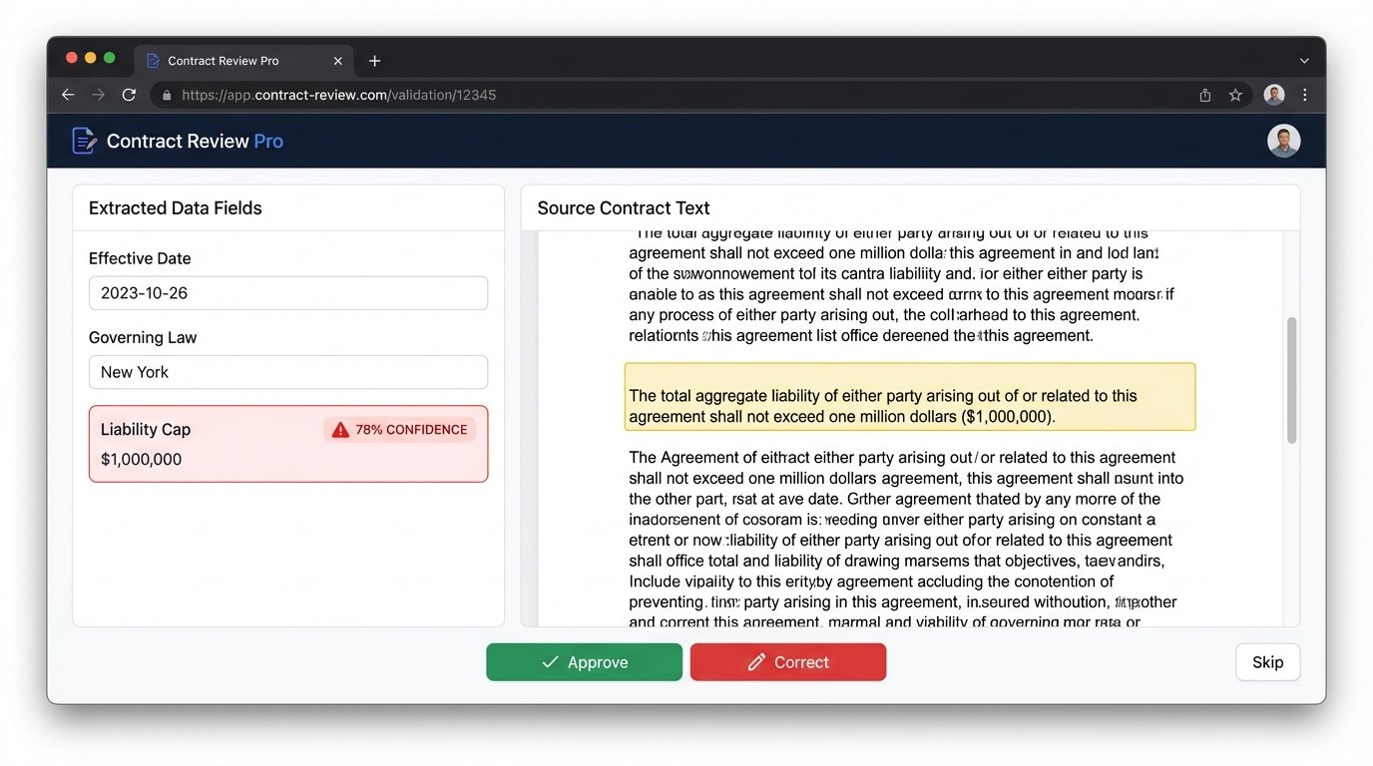Click the Effective Date input field
The image size is (1373, 766).
(288, 292)
